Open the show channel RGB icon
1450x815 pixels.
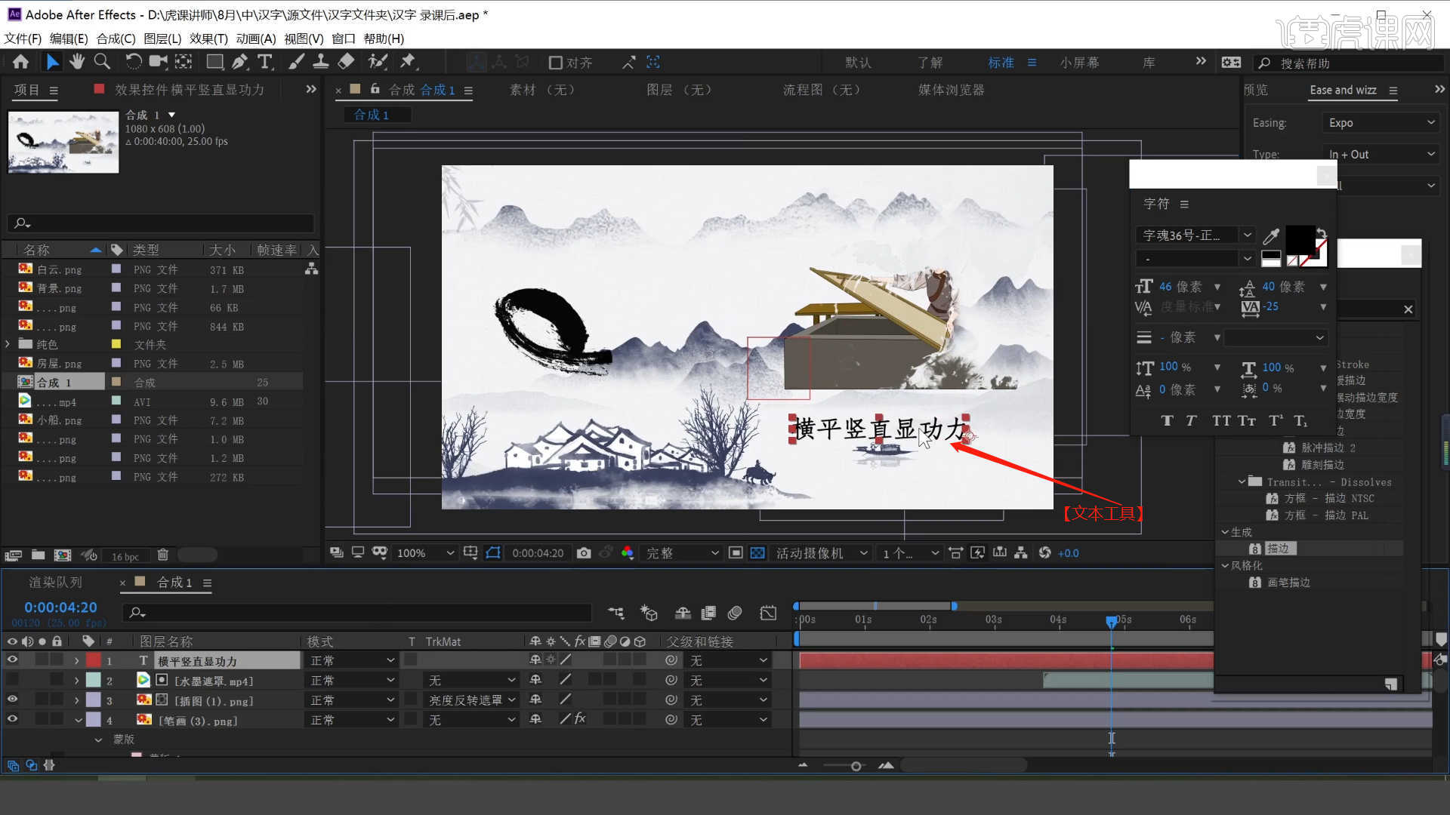pos(627,553)
